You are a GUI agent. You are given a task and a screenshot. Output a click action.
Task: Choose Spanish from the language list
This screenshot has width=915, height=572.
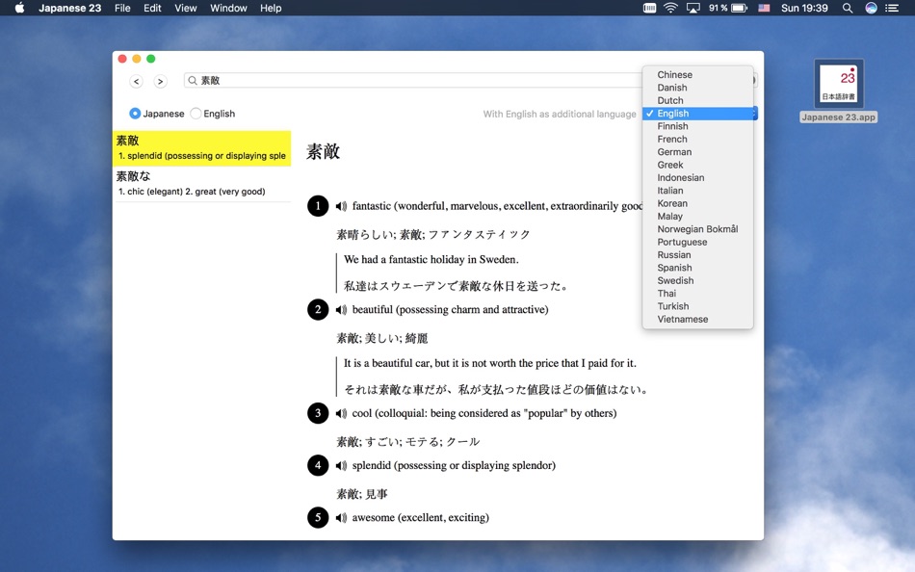point(698,268)
